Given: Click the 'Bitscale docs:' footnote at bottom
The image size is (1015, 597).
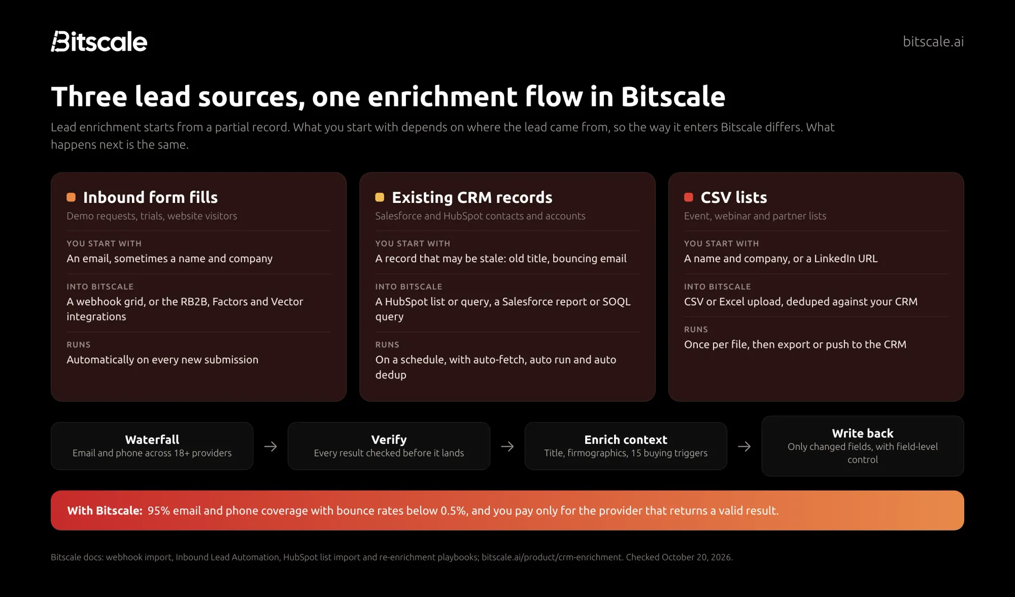Looking at the screenshot, I should pyautogui.click(x=392, y=557).
